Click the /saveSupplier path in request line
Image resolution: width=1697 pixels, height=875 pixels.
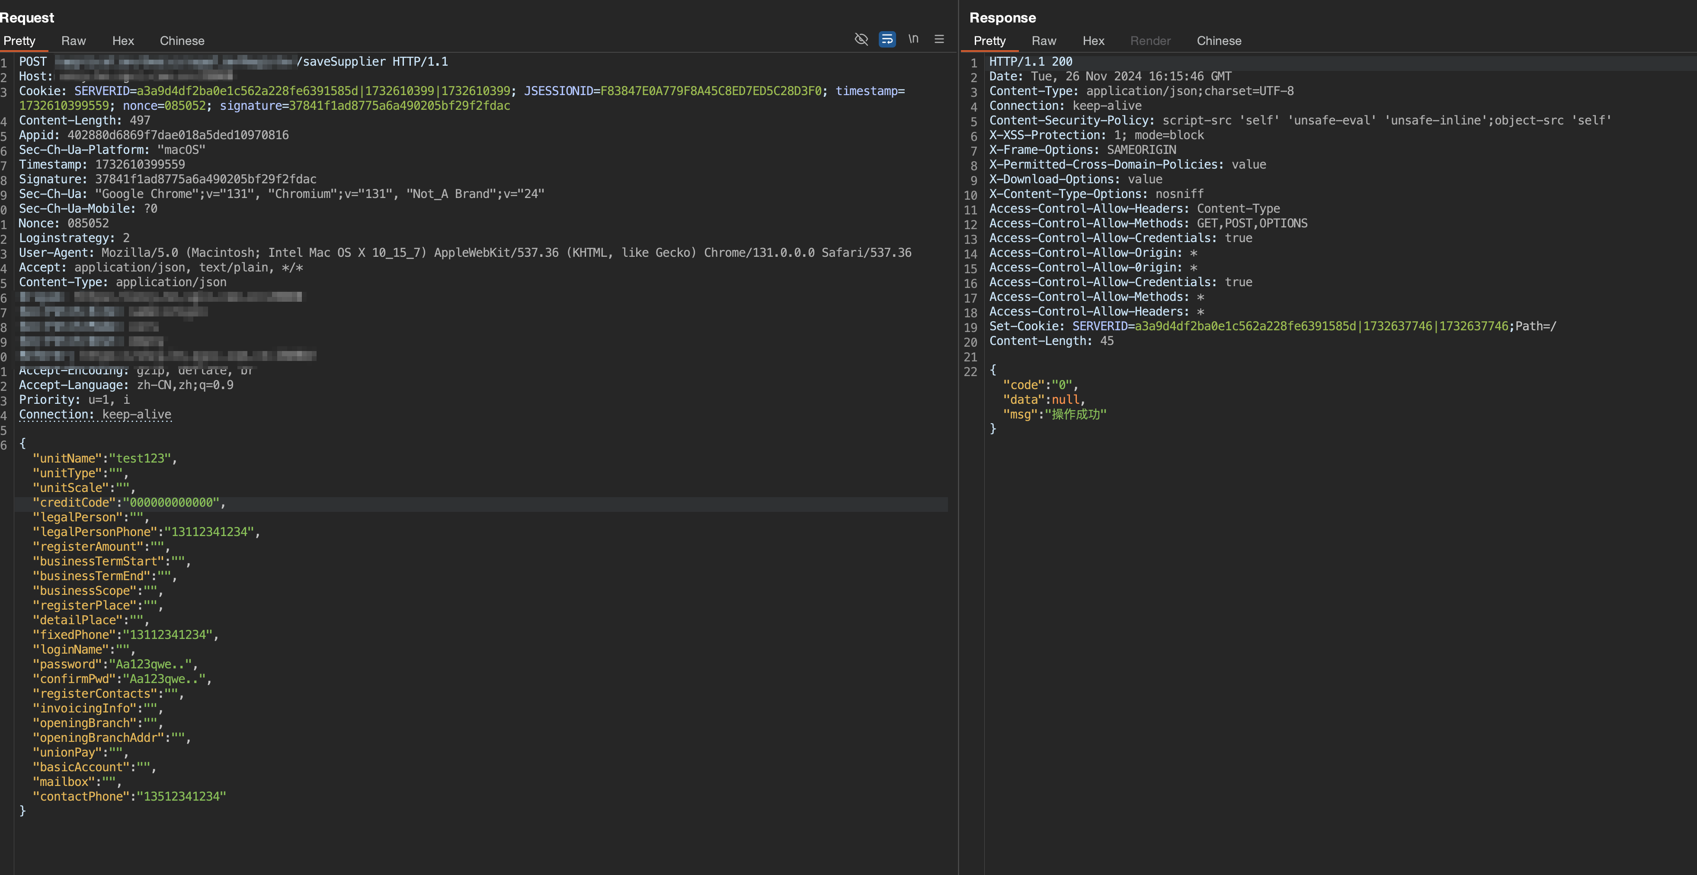pos(341,61)
